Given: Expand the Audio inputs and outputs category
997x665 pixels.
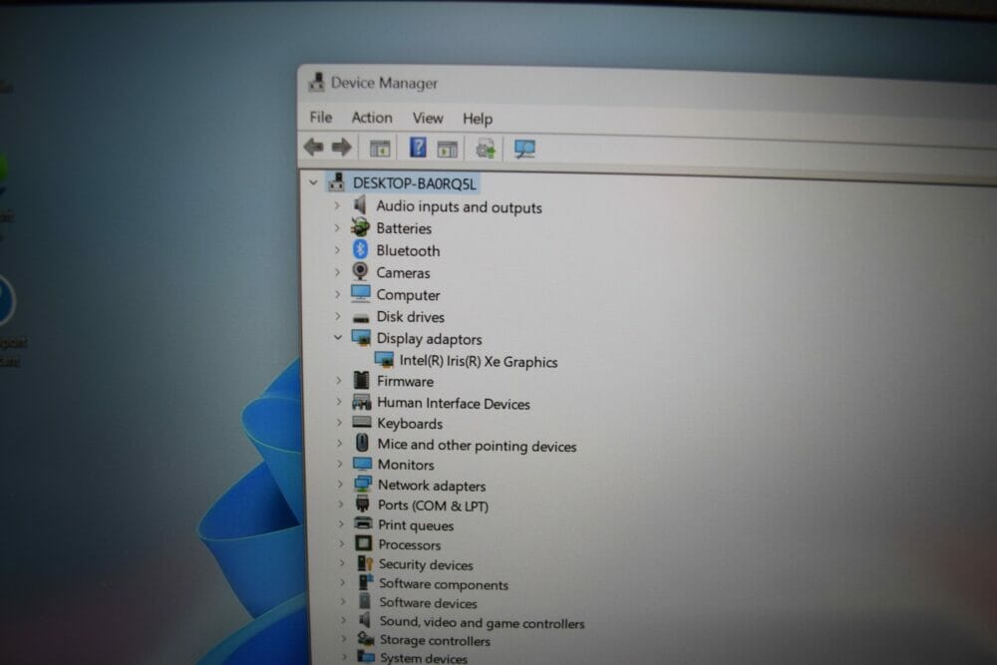Looking at the screenshot, I should tap(338, 205).
